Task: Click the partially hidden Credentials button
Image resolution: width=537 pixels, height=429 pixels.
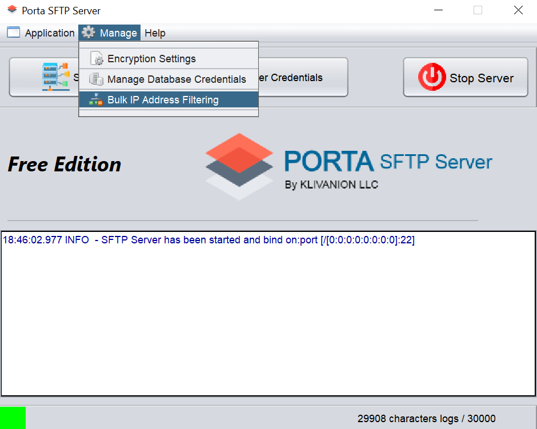Action: (303, 77)
